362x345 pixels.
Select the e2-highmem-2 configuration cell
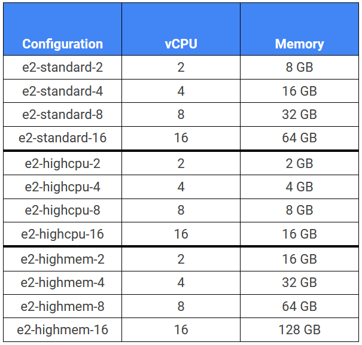pyautogui.click(x=62, y=259)
